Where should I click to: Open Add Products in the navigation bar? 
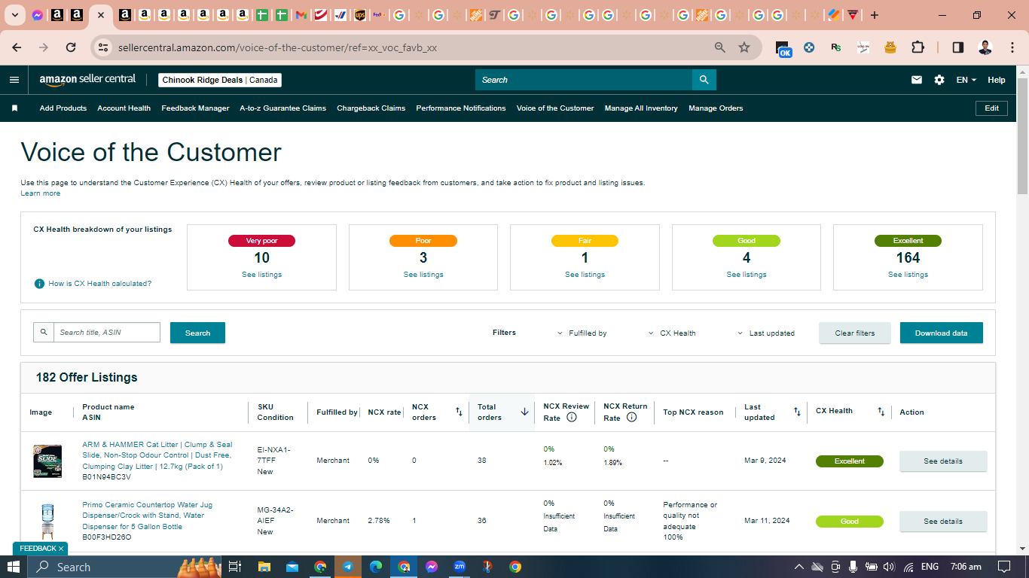pos(63,108)
